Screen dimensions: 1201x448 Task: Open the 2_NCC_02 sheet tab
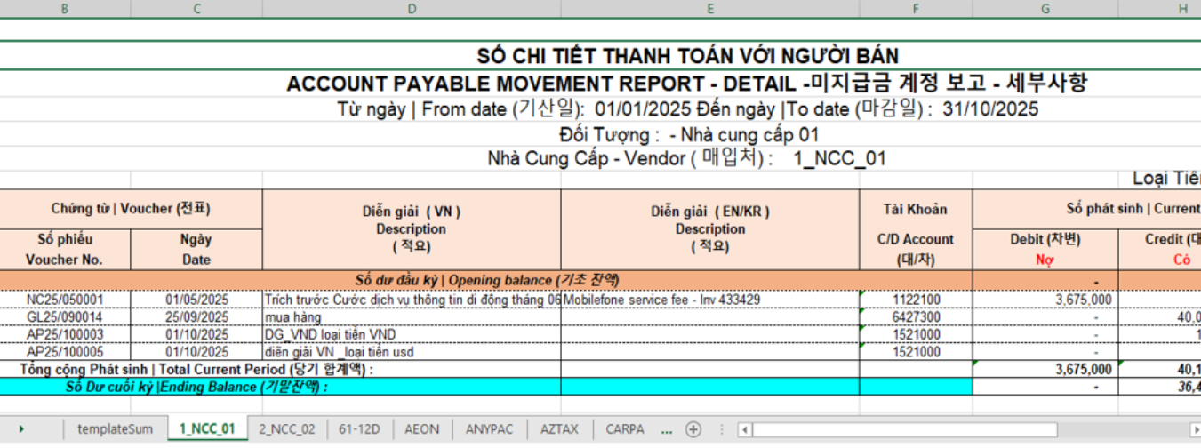[x=286, y=429]
